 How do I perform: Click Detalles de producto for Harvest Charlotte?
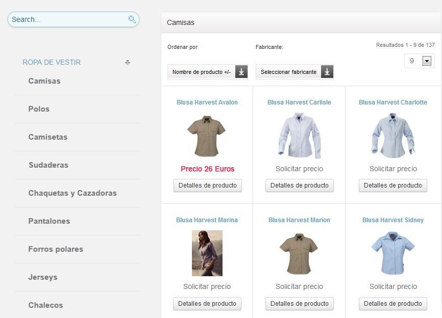click(393, 185)
